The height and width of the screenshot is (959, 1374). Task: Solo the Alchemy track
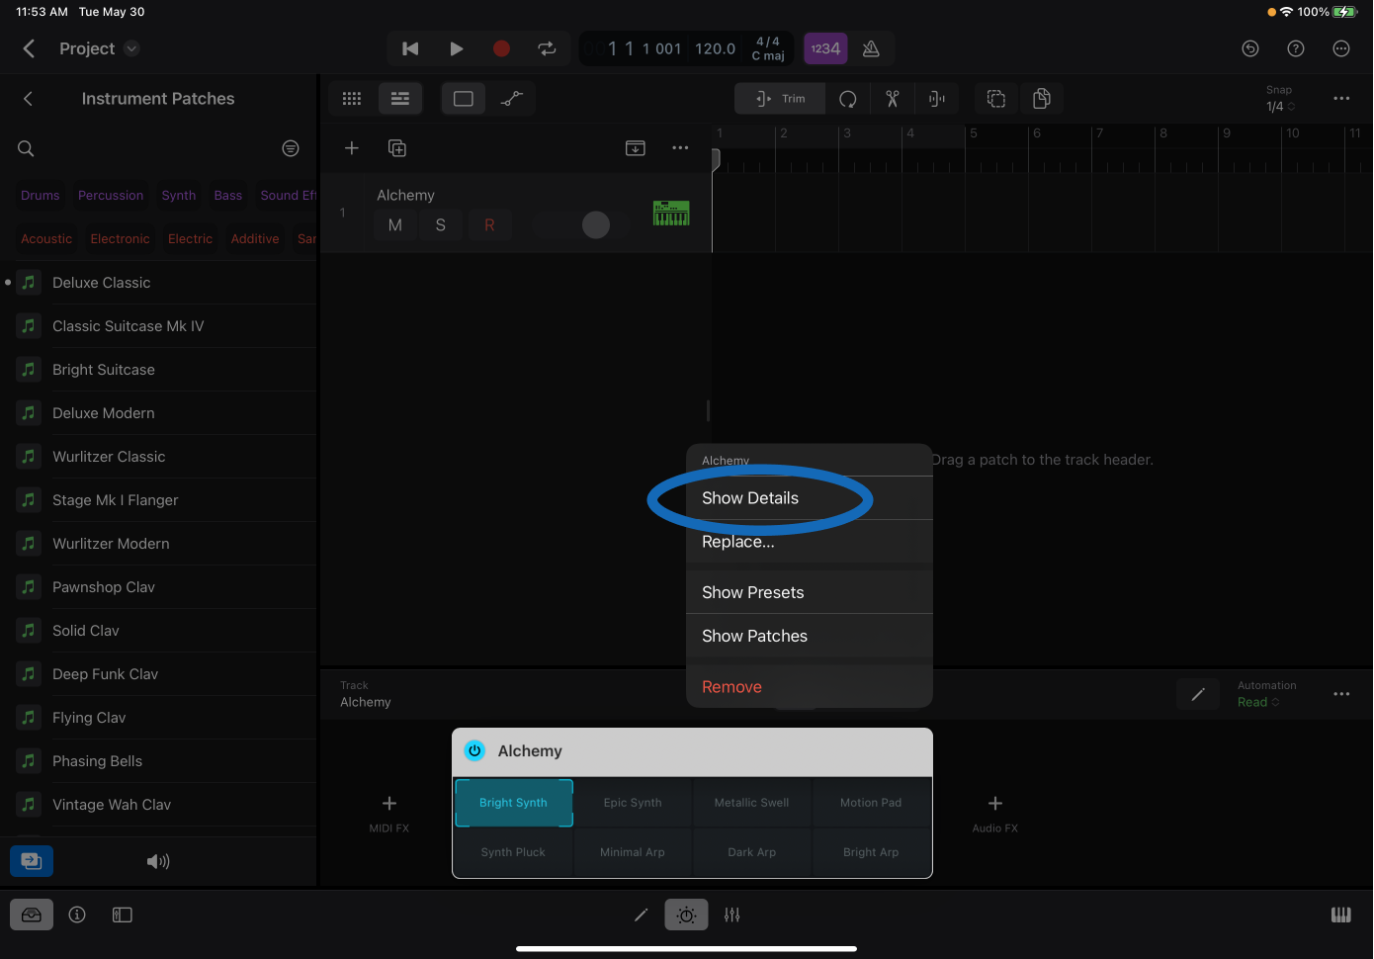click(x=441, y=225)
